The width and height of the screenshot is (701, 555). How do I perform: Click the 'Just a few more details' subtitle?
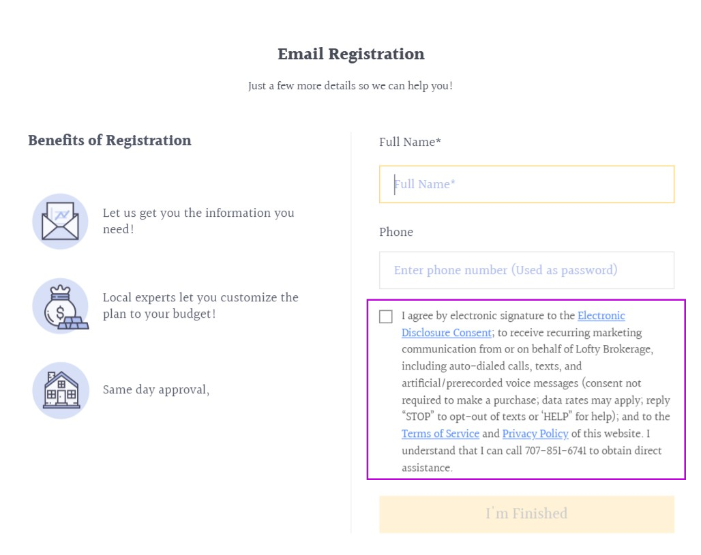coord(350,87)
